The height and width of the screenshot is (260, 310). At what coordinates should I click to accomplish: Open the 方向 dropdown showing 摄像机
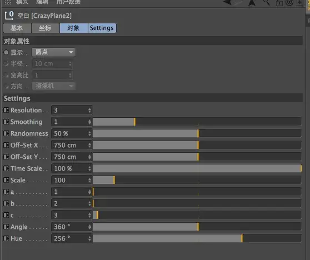(53, 86)
